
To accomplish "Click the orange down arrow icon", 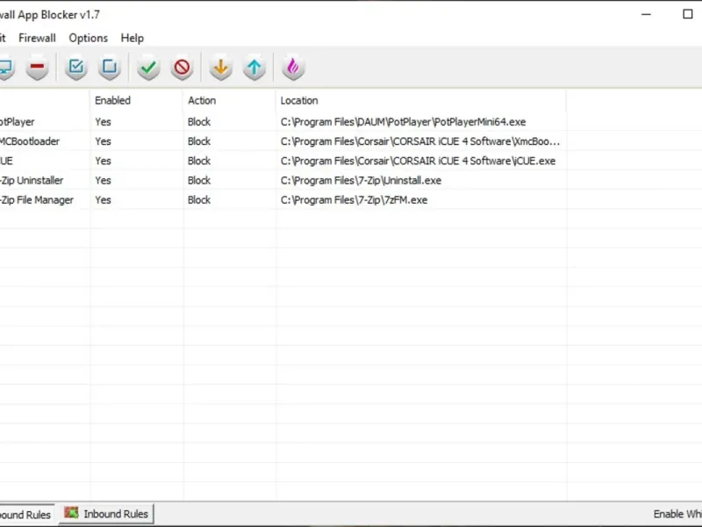I will tap(221, 68).
